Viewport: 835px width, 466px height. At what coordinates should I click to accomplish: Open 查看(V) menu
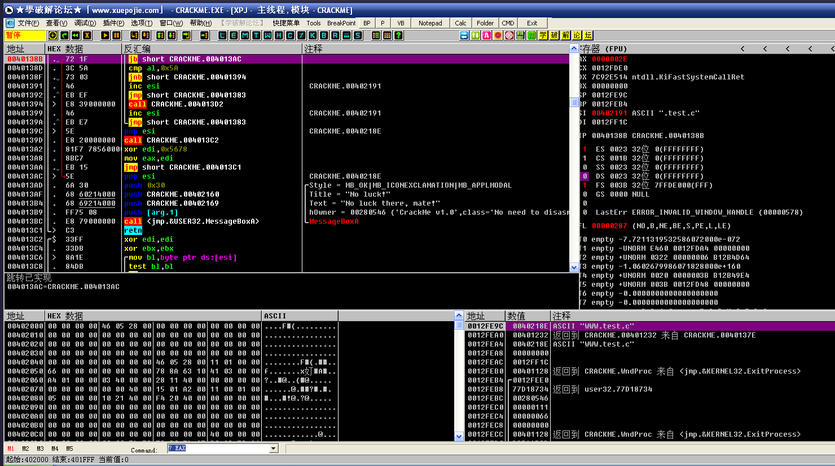tap(56, 23)
